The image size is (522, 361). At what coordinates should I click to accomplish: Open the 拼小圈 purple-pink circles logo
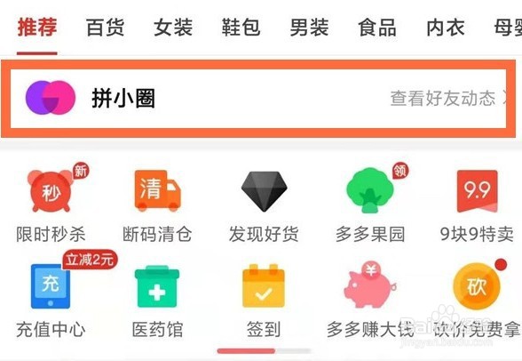tap(51, 98)
